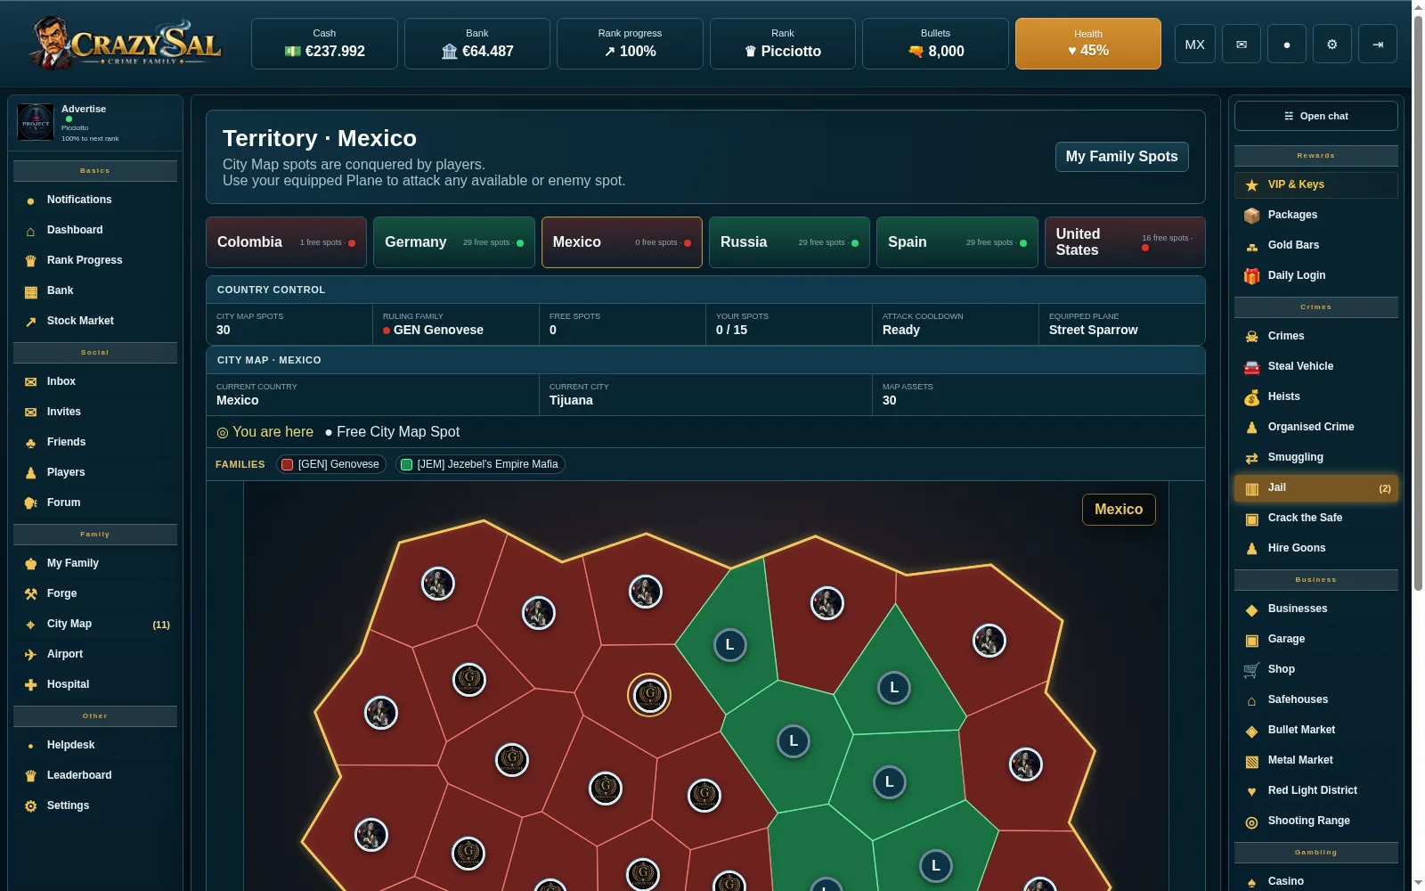The width and height of the screenshot is (1425, 891).
Task: Click the highlighted You-are-here map spot
Action: pyautogui.click(x=649, y=695)
